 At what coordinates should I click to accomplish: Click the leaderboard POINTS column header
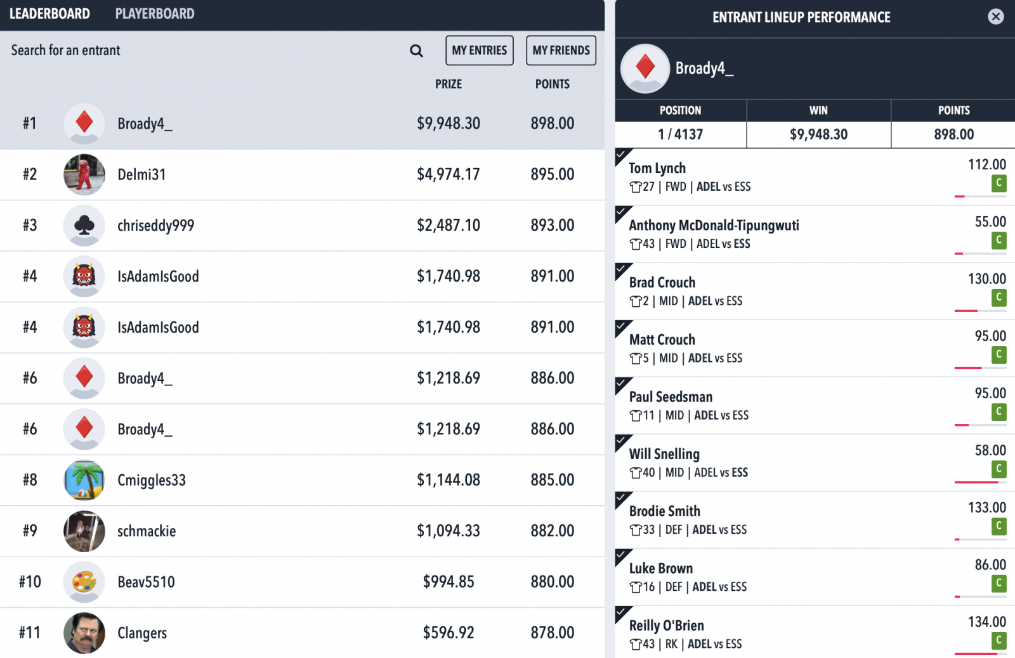coord(553,84)
